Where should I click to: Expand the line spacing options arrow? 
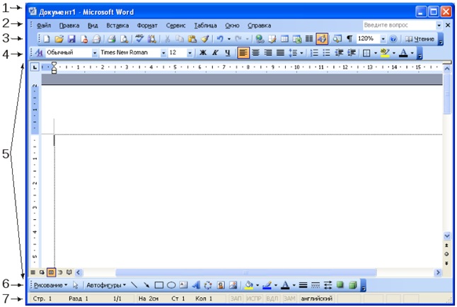coord(301,53)
